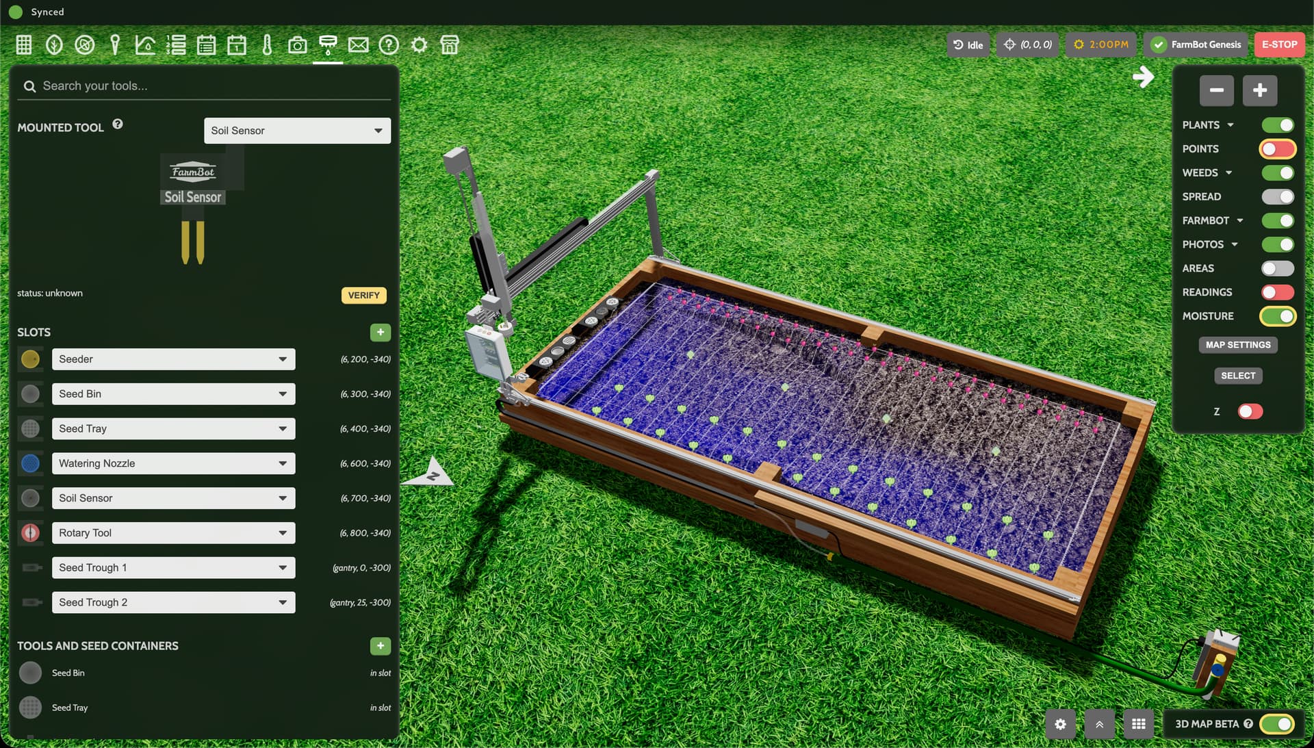Image resolution: width=1314 pixels, height=748 pixels.
Task: Toggle the POINTS layer switch
Action: (x=1277, y=149)
